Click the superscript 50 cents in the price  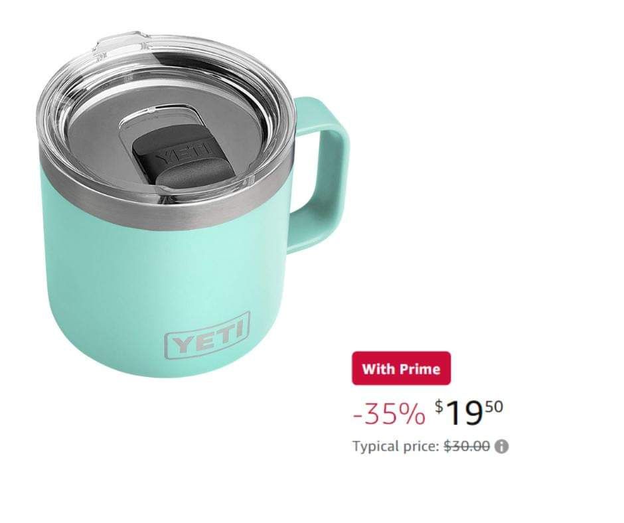(494, 406)
